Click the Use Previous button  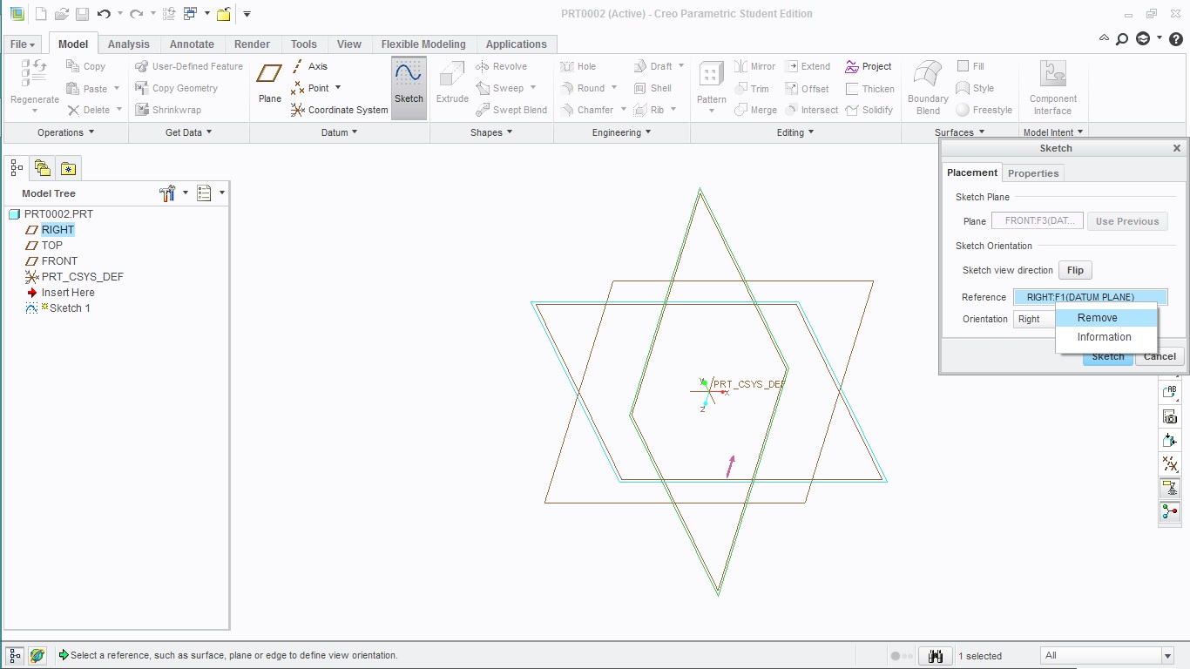pyautogui.click(x=1127, y=221)
